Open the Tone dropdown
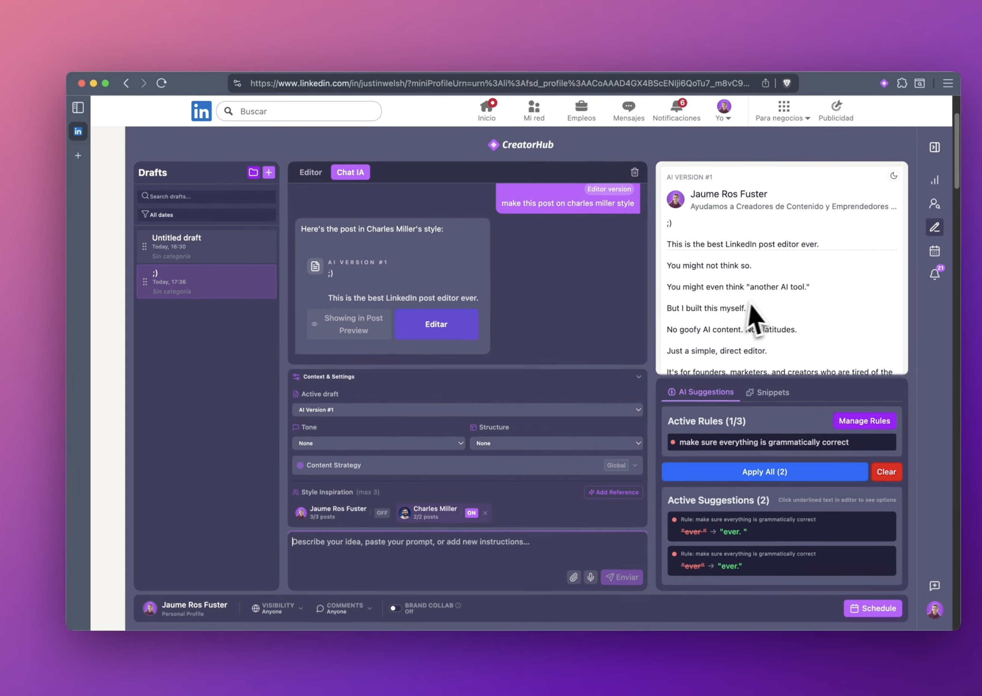 pyautogui.click(x=378, y=443)
